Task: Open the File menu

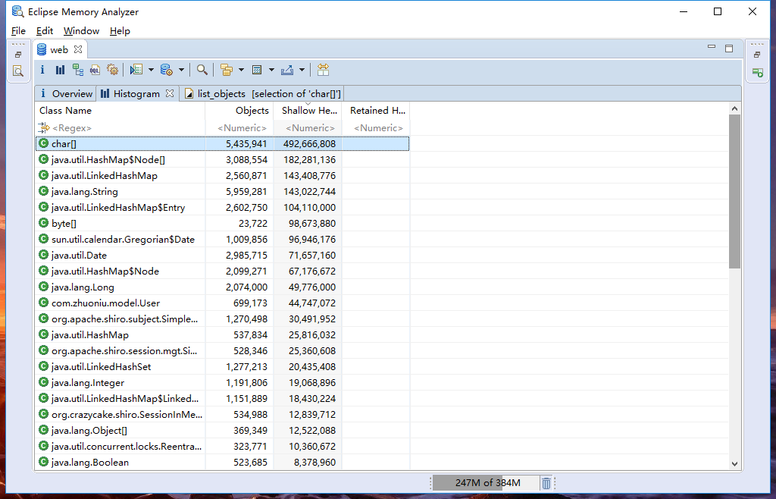Action: pos(18,30)
